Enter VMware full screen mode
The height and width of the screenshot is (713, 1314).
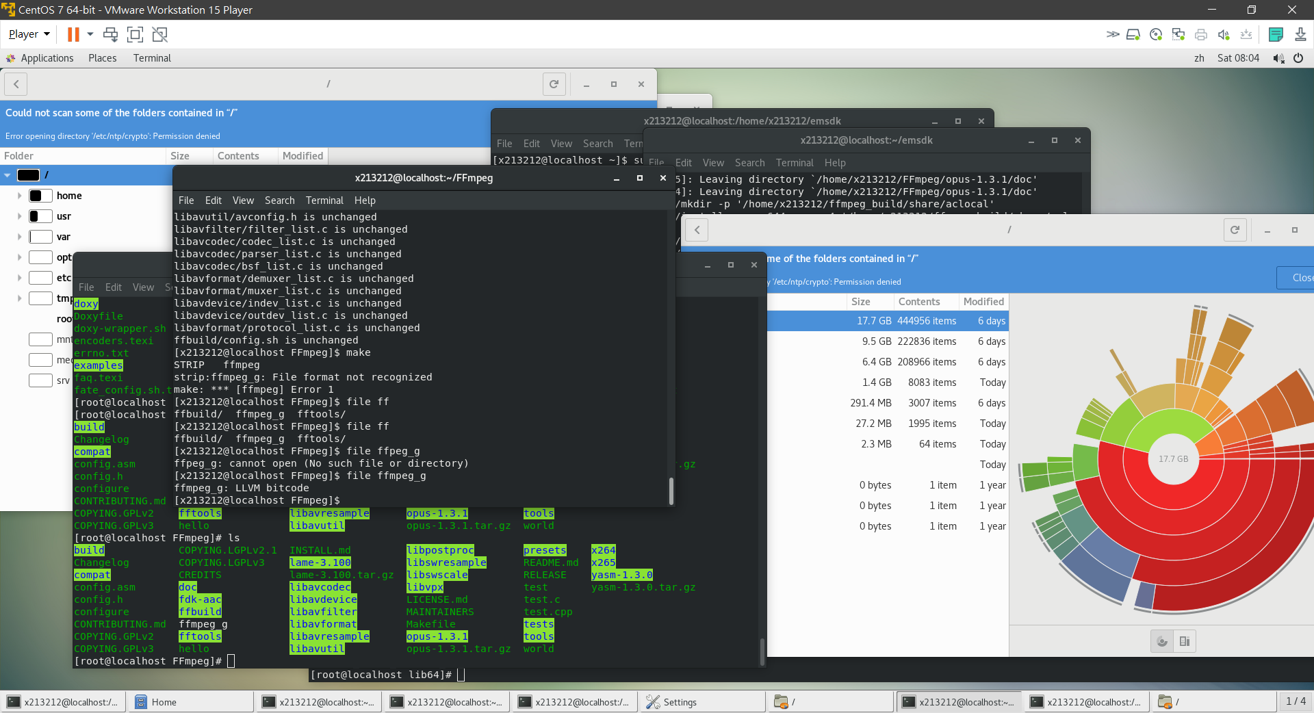coord(136,34)
